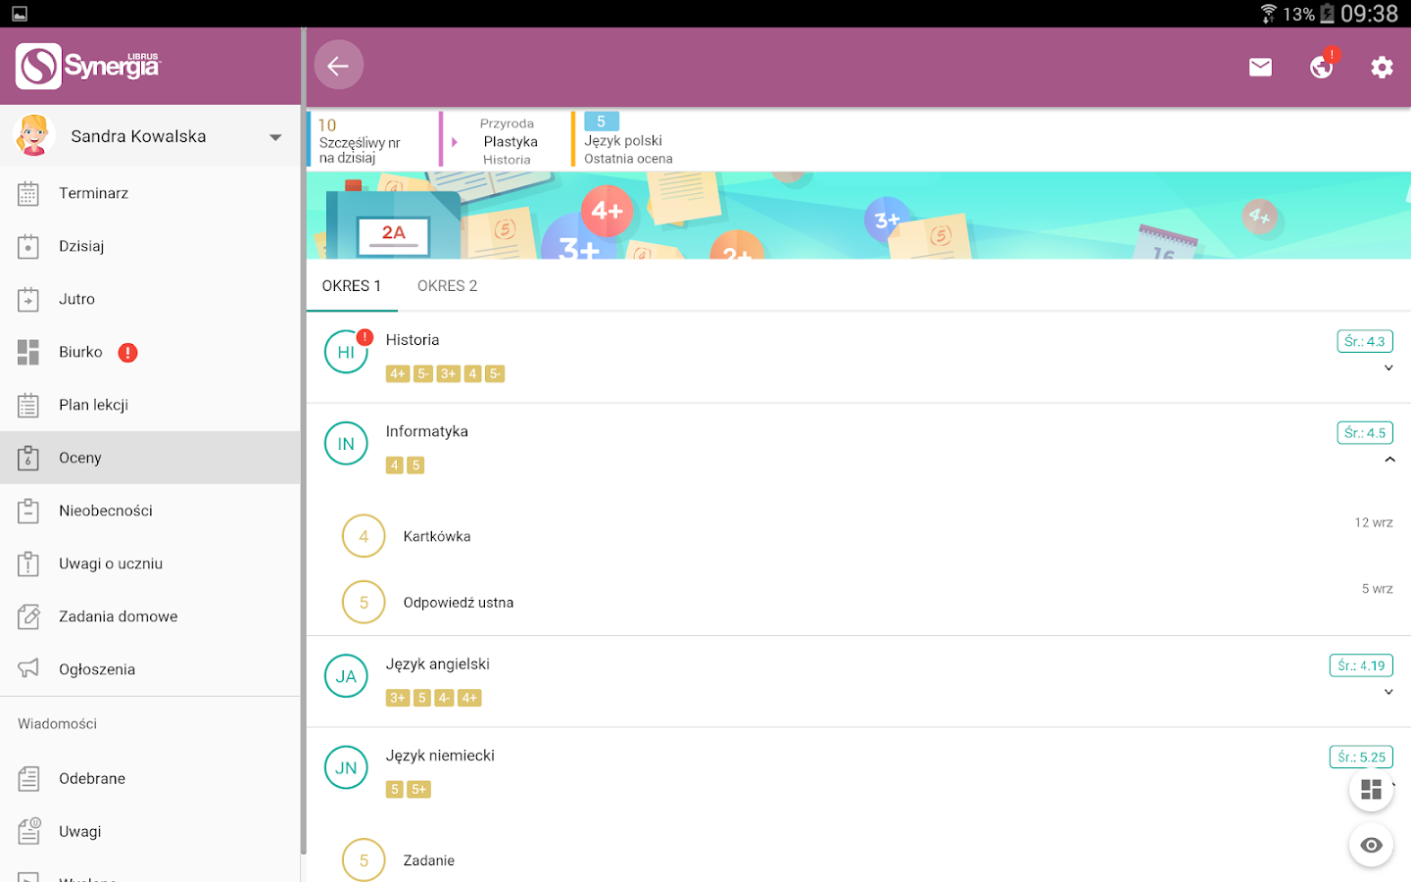Collapse the Informatyka grades row
Image resolution: width=1411 pixels, height=882 pixels.
(x=1389, y=460)
